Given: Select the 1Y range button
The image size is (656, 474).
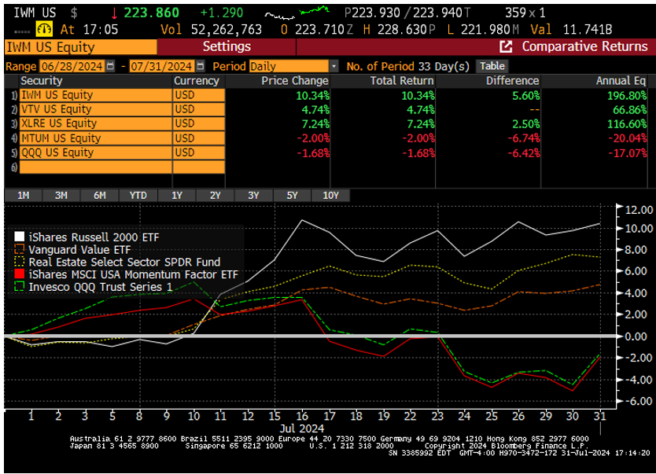Looking at the screenshot, I should coord(176,195).
